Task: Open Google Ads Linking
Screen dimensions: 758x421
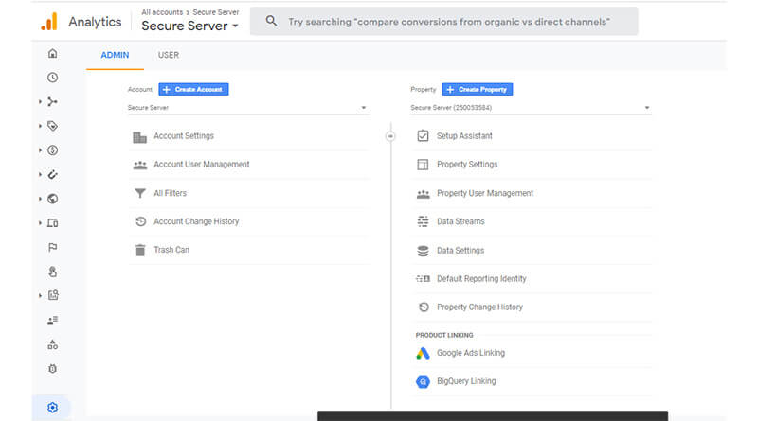Action: (471, 353)
